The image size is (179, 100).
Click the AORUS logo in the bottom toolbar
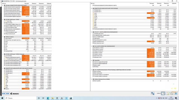[15, 94]
